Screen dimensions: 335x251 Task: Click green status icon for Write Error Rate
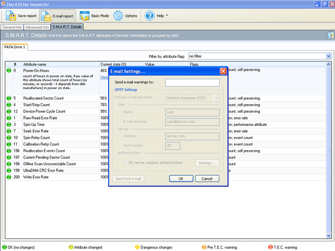coord(9,177)
